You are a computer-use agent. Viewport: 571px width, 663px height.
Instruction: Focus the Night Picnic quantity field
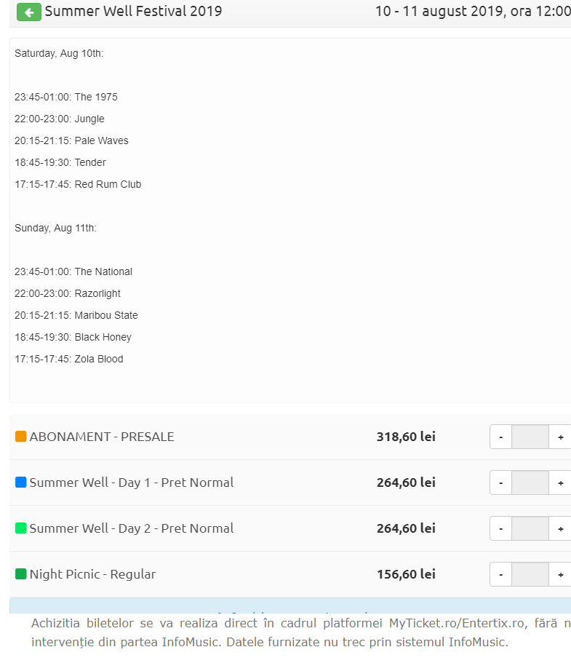(530, 574)
